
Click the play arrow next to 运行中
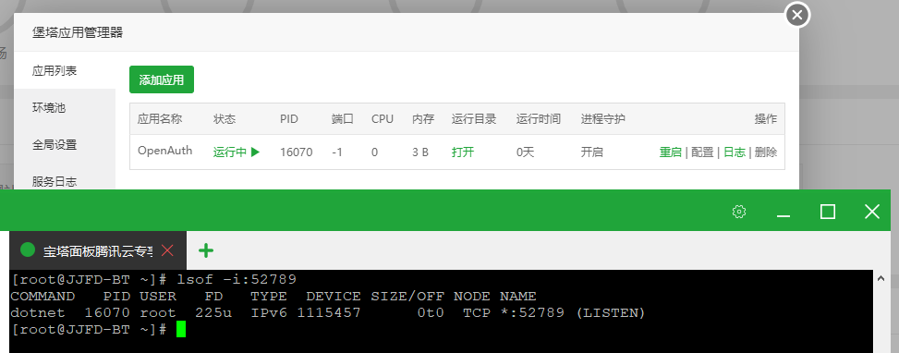click(256, 152)
